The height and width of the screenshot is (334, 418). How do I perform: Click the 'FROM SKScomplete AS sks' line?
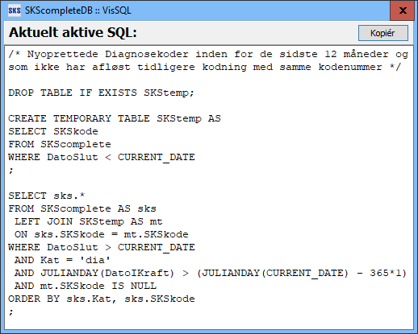tap(82, 208)
